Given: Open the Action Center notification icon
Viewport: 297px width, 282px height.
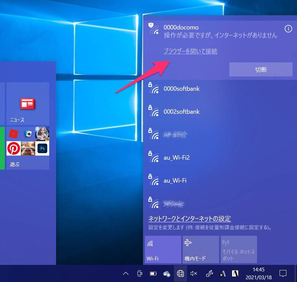Looking at the screenshot, I should coord(283,273).
